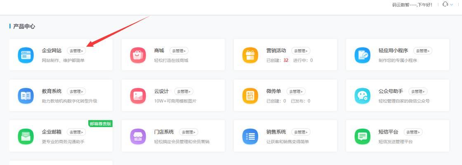Click 去管理 button for 销售系统

click(301, 132)
